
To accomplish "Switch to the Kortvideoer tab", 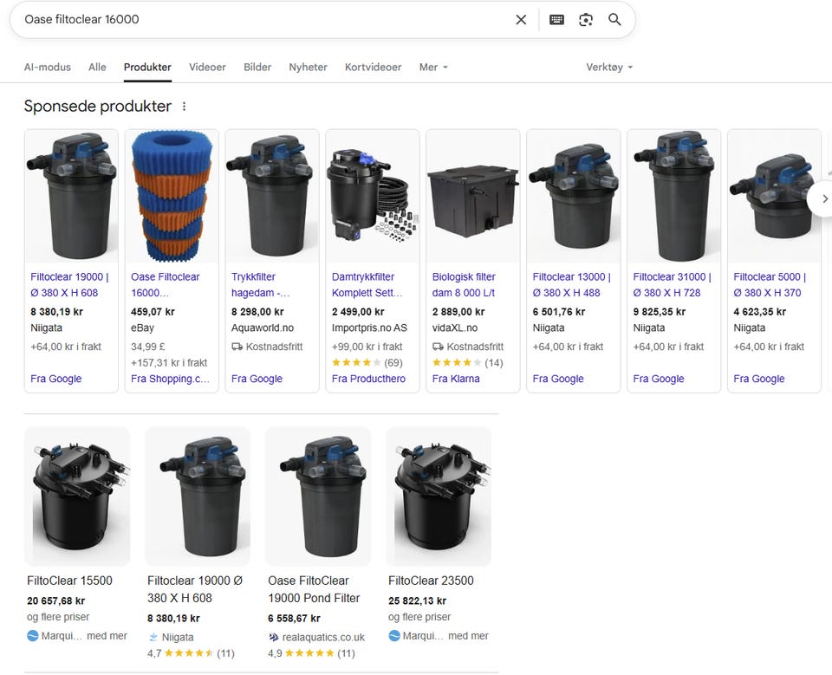I will coord(373,68).
